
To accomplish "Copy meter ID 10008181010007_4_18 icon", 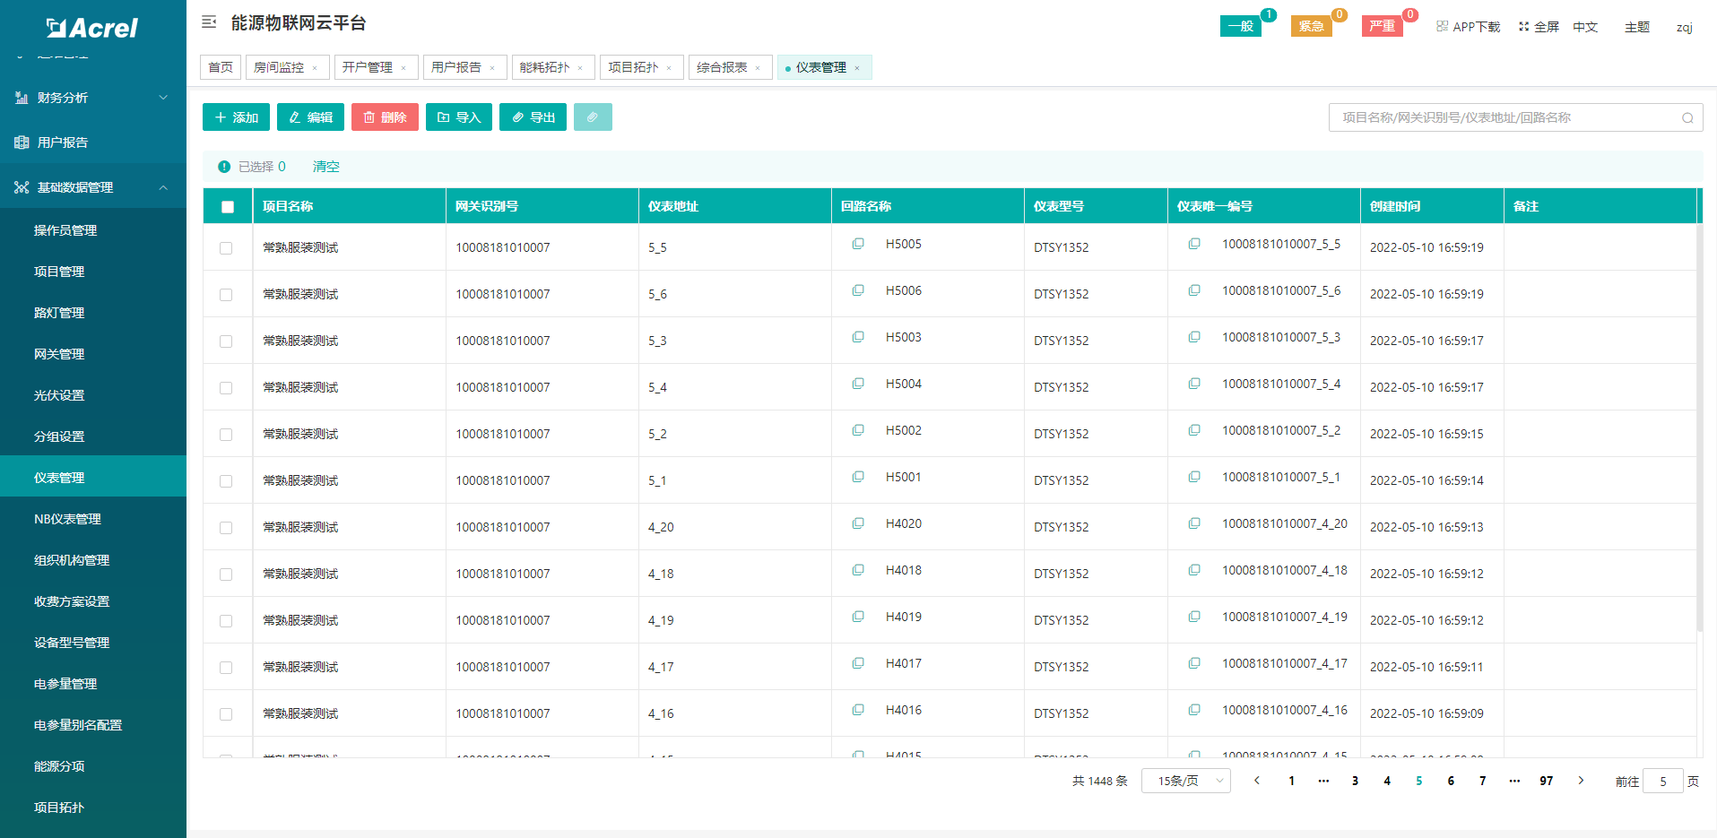I will pos(1194,570).
